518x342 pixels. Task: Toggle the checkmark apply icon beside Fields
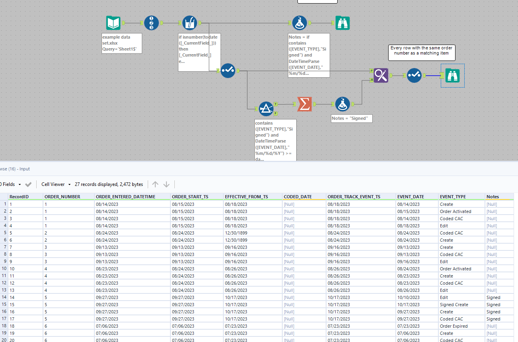tap(28, 184)
